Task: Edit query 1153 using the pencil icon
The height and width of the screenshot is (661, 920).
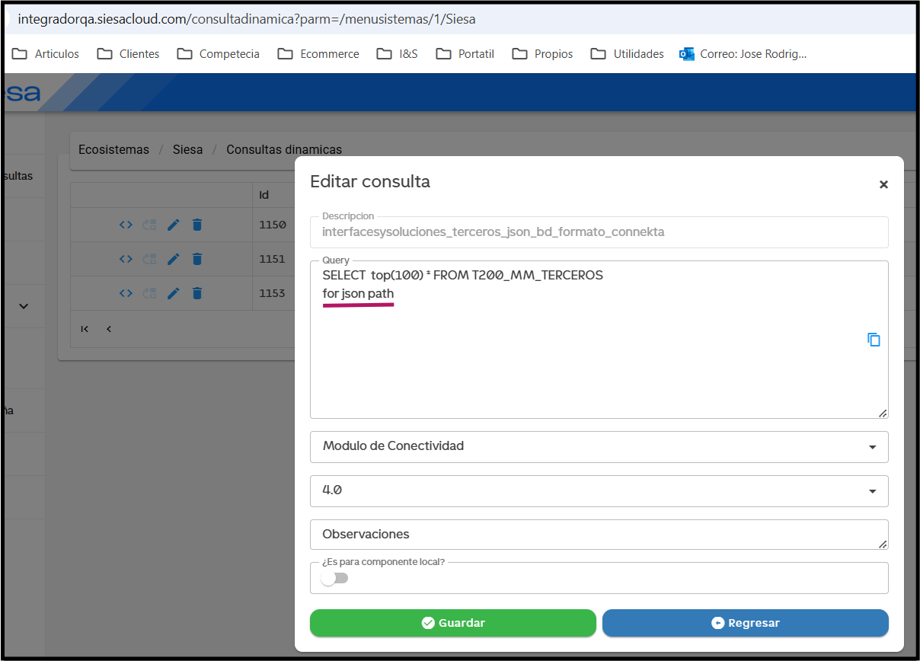Action: tap(173, 293)
